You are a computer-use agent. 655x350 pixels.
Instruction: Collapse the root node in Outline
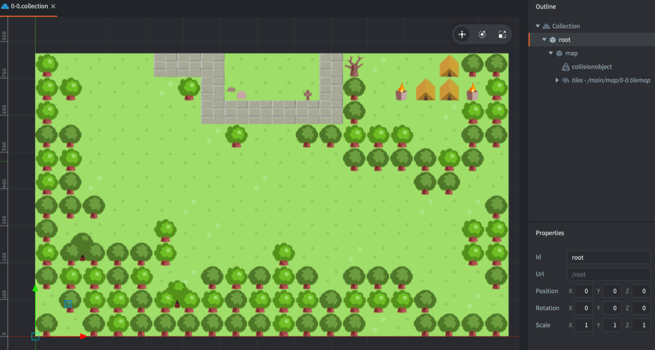(545, 40)
